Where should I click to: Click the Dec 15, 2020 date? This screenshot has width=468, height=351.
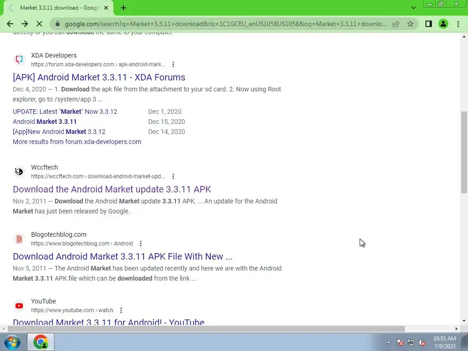click(x=166, y=122)
